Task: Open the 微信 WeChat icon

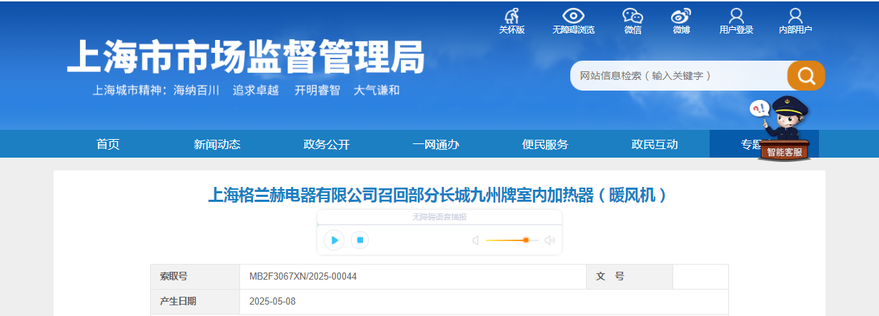Action: pos(632,16)
